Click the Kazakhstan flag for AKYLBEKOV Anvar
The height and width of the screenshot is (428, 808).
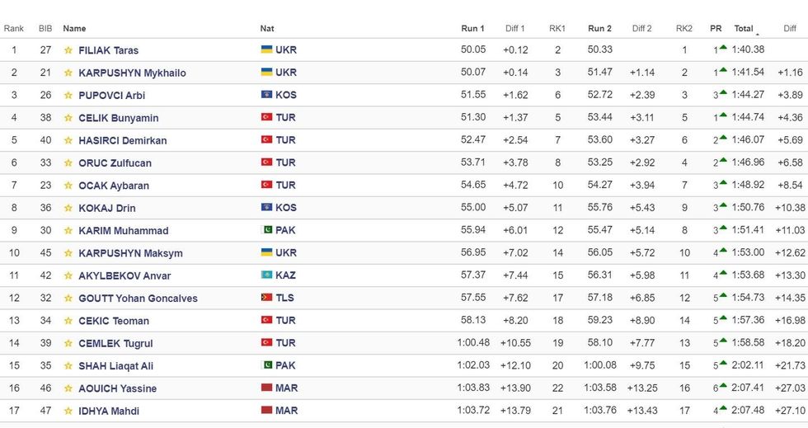pyautogui.click(x=266, y=275)
